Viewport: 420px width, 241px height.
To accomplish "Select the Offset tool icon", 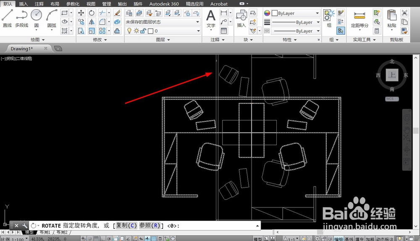I will pyautogui.click(x=117, y=31).
